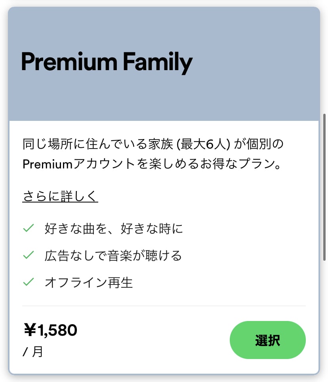The image size is (328, 382).
Task: Open the さらに詳しく link
Action: pos(59,195)
